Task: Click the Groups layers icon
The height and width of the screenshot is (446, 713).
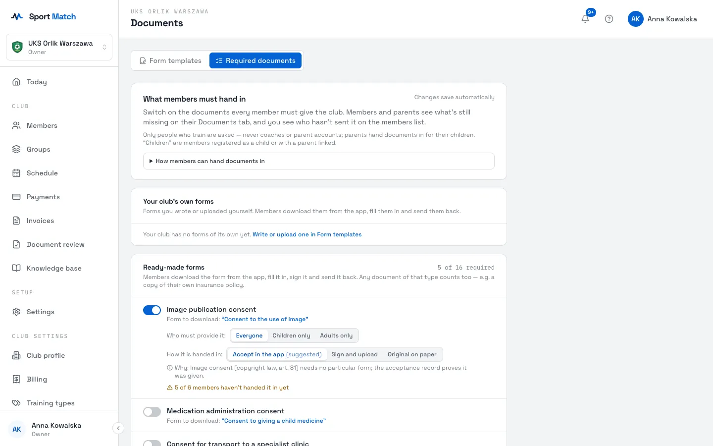Action: point(16,149)
